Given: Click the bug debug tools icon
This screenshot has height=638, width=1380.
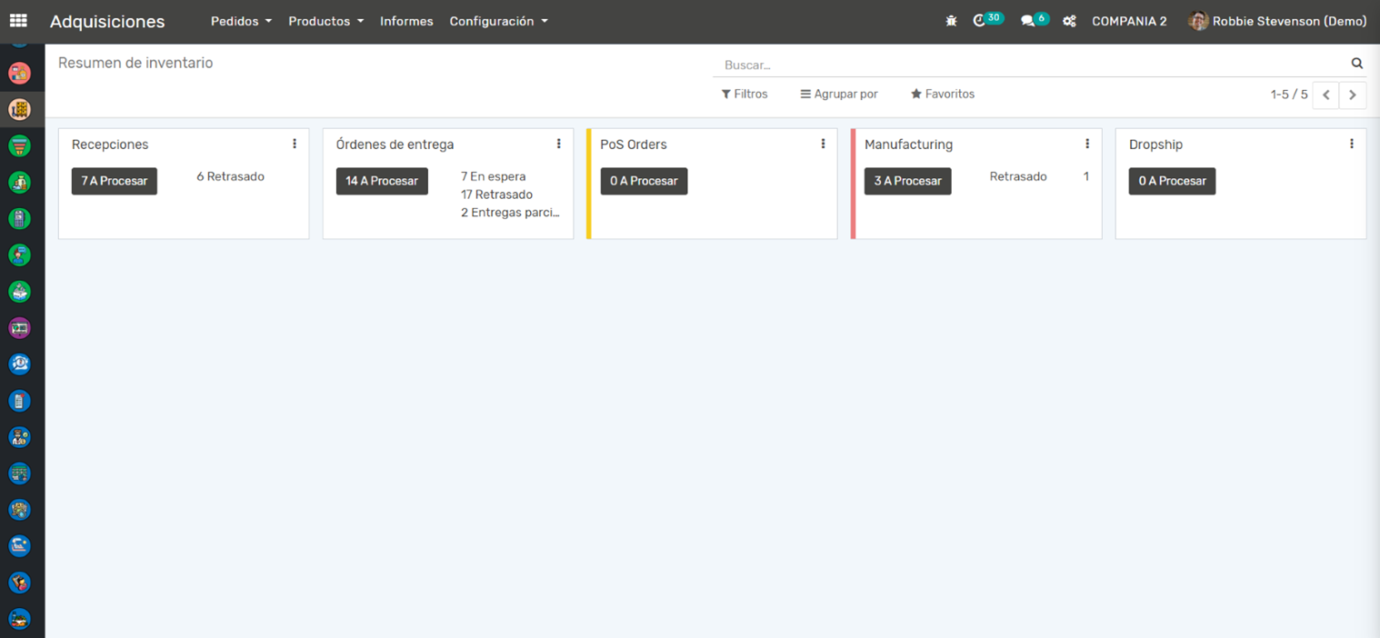Looking at the screenshot, I should pos(951,21).
